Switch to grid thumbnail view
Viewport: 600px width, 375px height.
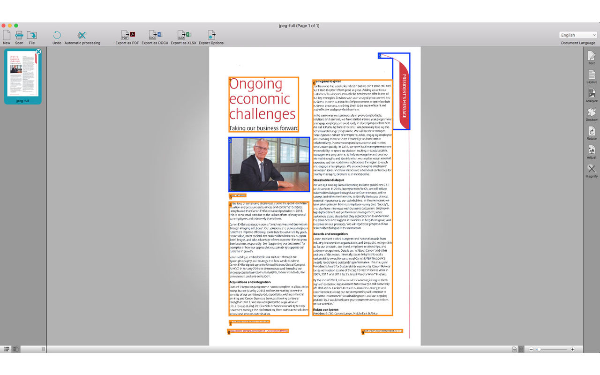point(7,349)
